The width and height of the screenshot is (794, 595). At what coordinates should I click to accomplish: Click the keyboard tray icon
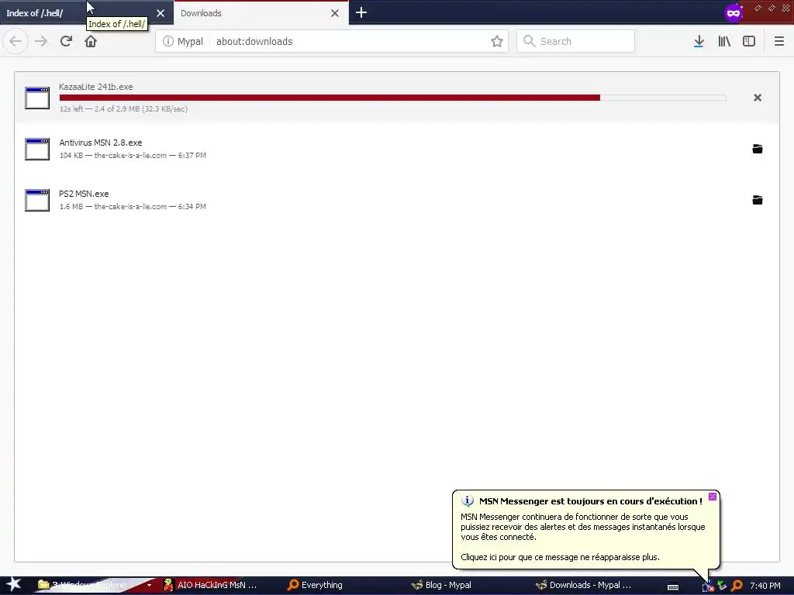(673, 586)
